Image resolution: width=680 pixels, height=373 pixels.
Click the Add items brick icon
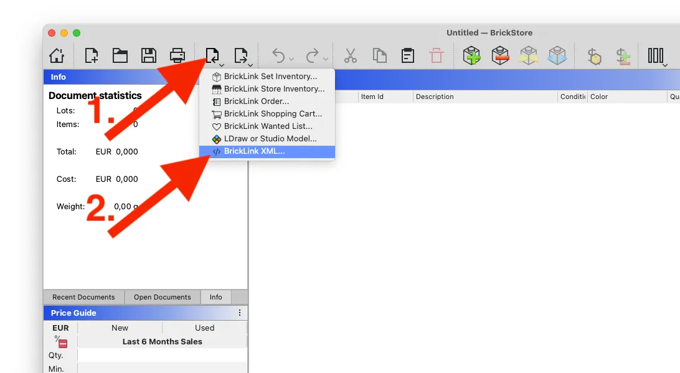pos(471,55)
